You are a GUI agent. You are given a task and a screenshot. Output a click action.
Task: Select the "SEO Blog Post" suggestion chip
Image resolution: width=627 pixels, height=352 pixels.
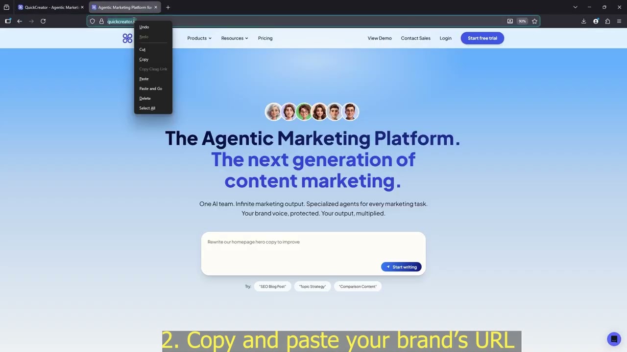272,286
